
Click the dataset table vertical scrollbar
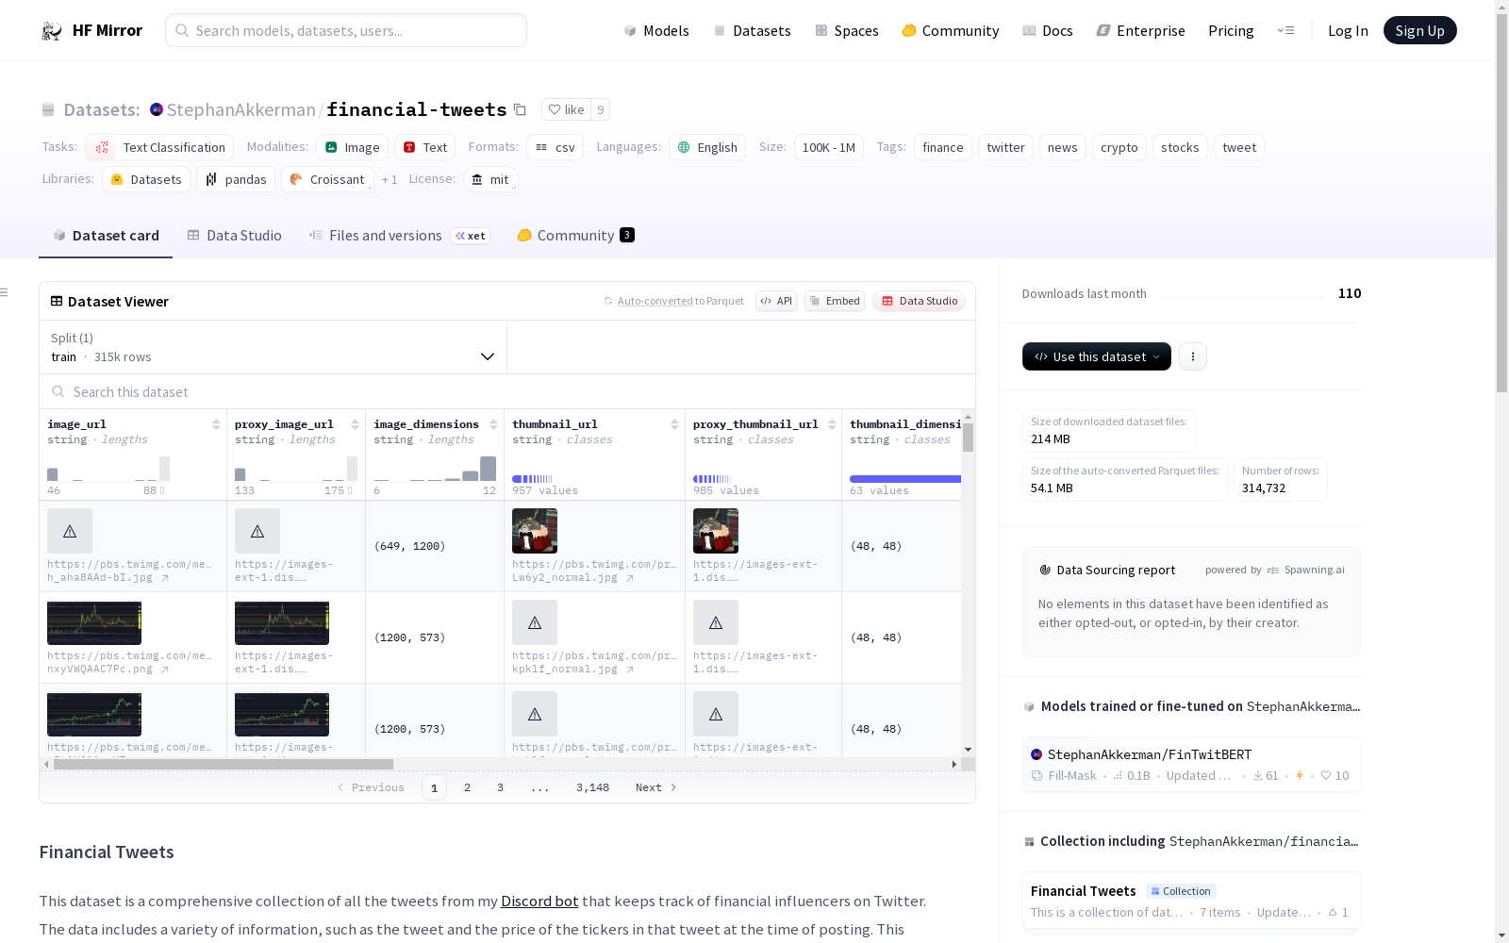point(968,438)
